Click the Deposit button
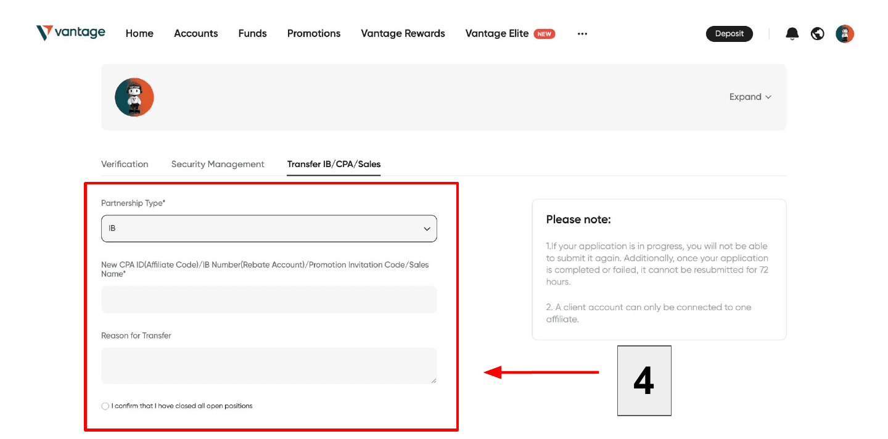 [730, 34]
